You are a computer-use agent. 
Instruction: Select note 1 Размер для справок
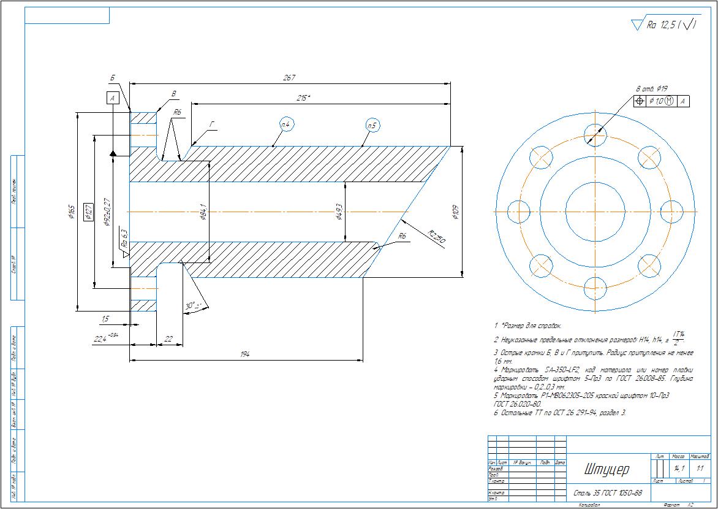[528, 326]
